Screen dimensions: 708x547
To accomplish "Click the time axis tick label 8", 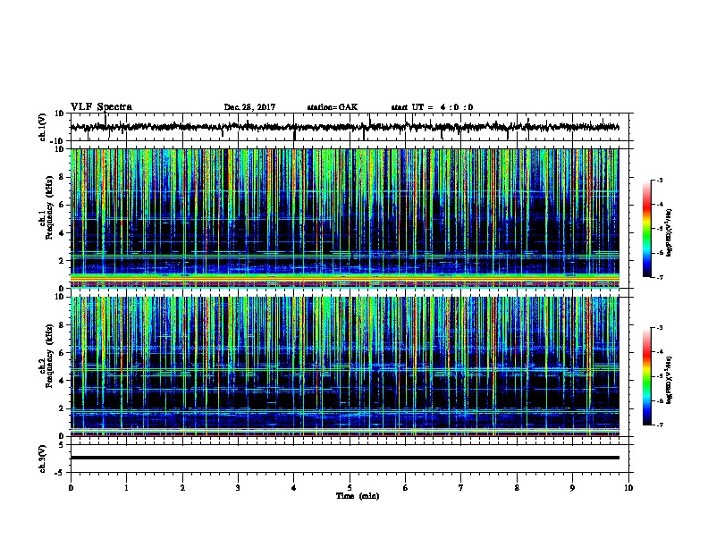I will [517, 488].
